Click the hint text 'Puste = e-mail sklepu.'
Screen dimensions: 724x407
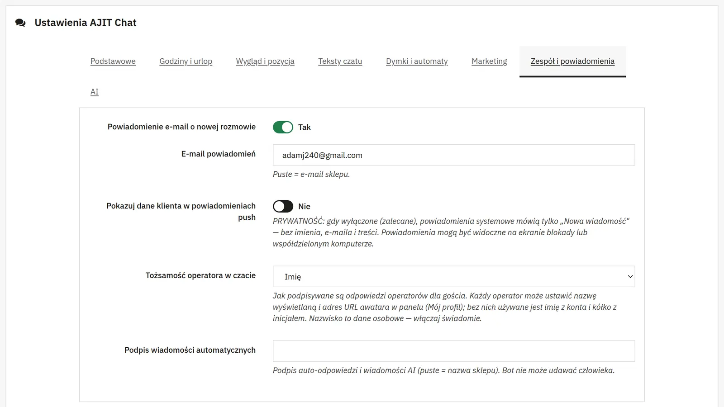coord(311,174)
